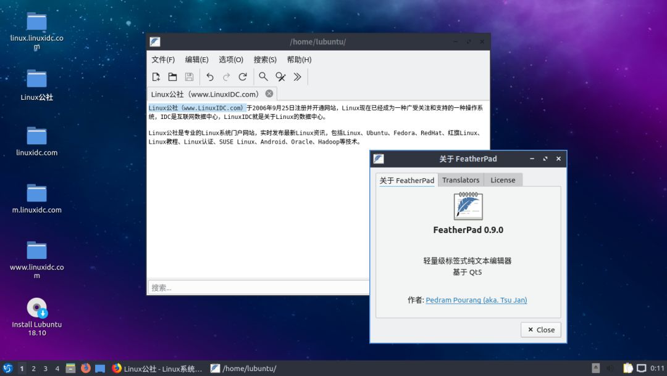Close the 关于 FeatherPad dialog with title bar X
667x376 pixels.
[558, 158]
